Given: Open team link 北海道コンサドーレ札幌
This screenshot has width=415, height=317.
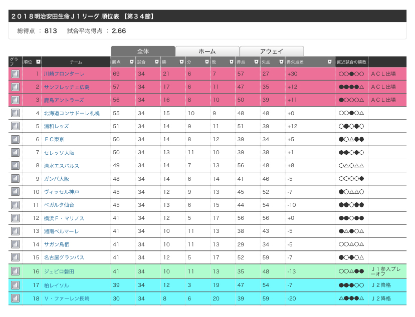Looking at the screenshot, I should (72, 113).
